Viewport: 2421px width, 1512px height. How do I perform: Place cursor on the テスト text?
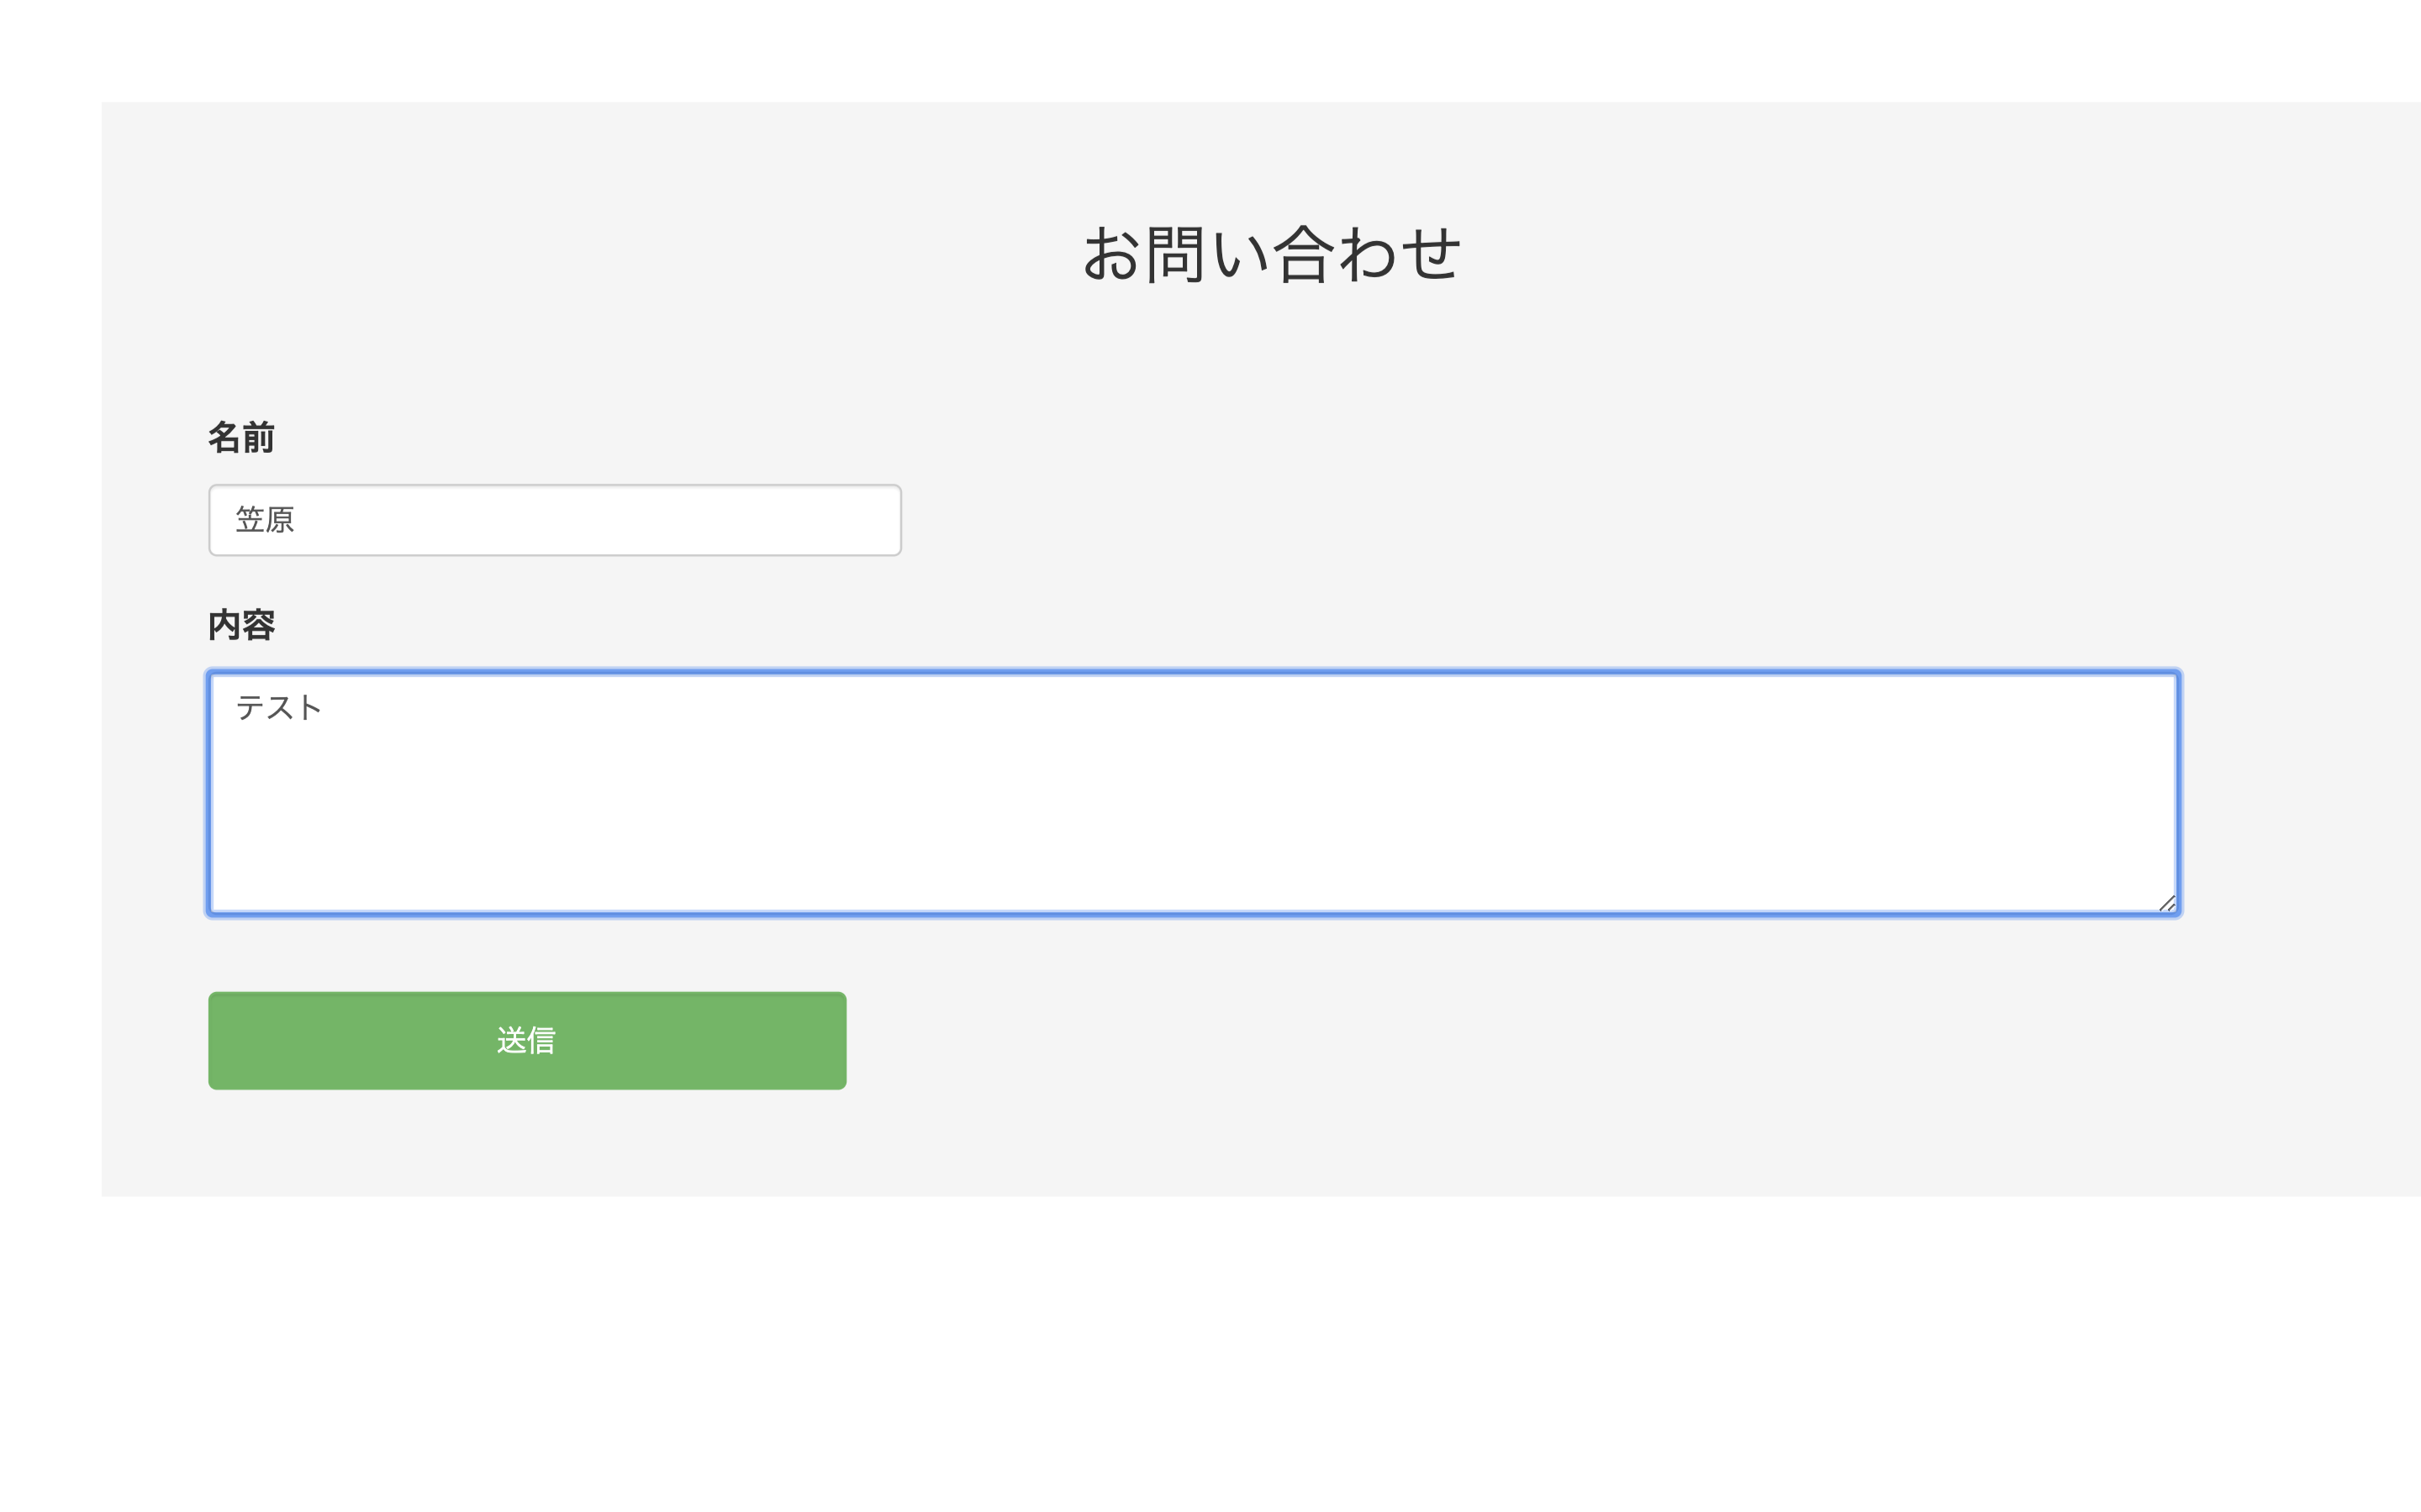coord(278,708)
